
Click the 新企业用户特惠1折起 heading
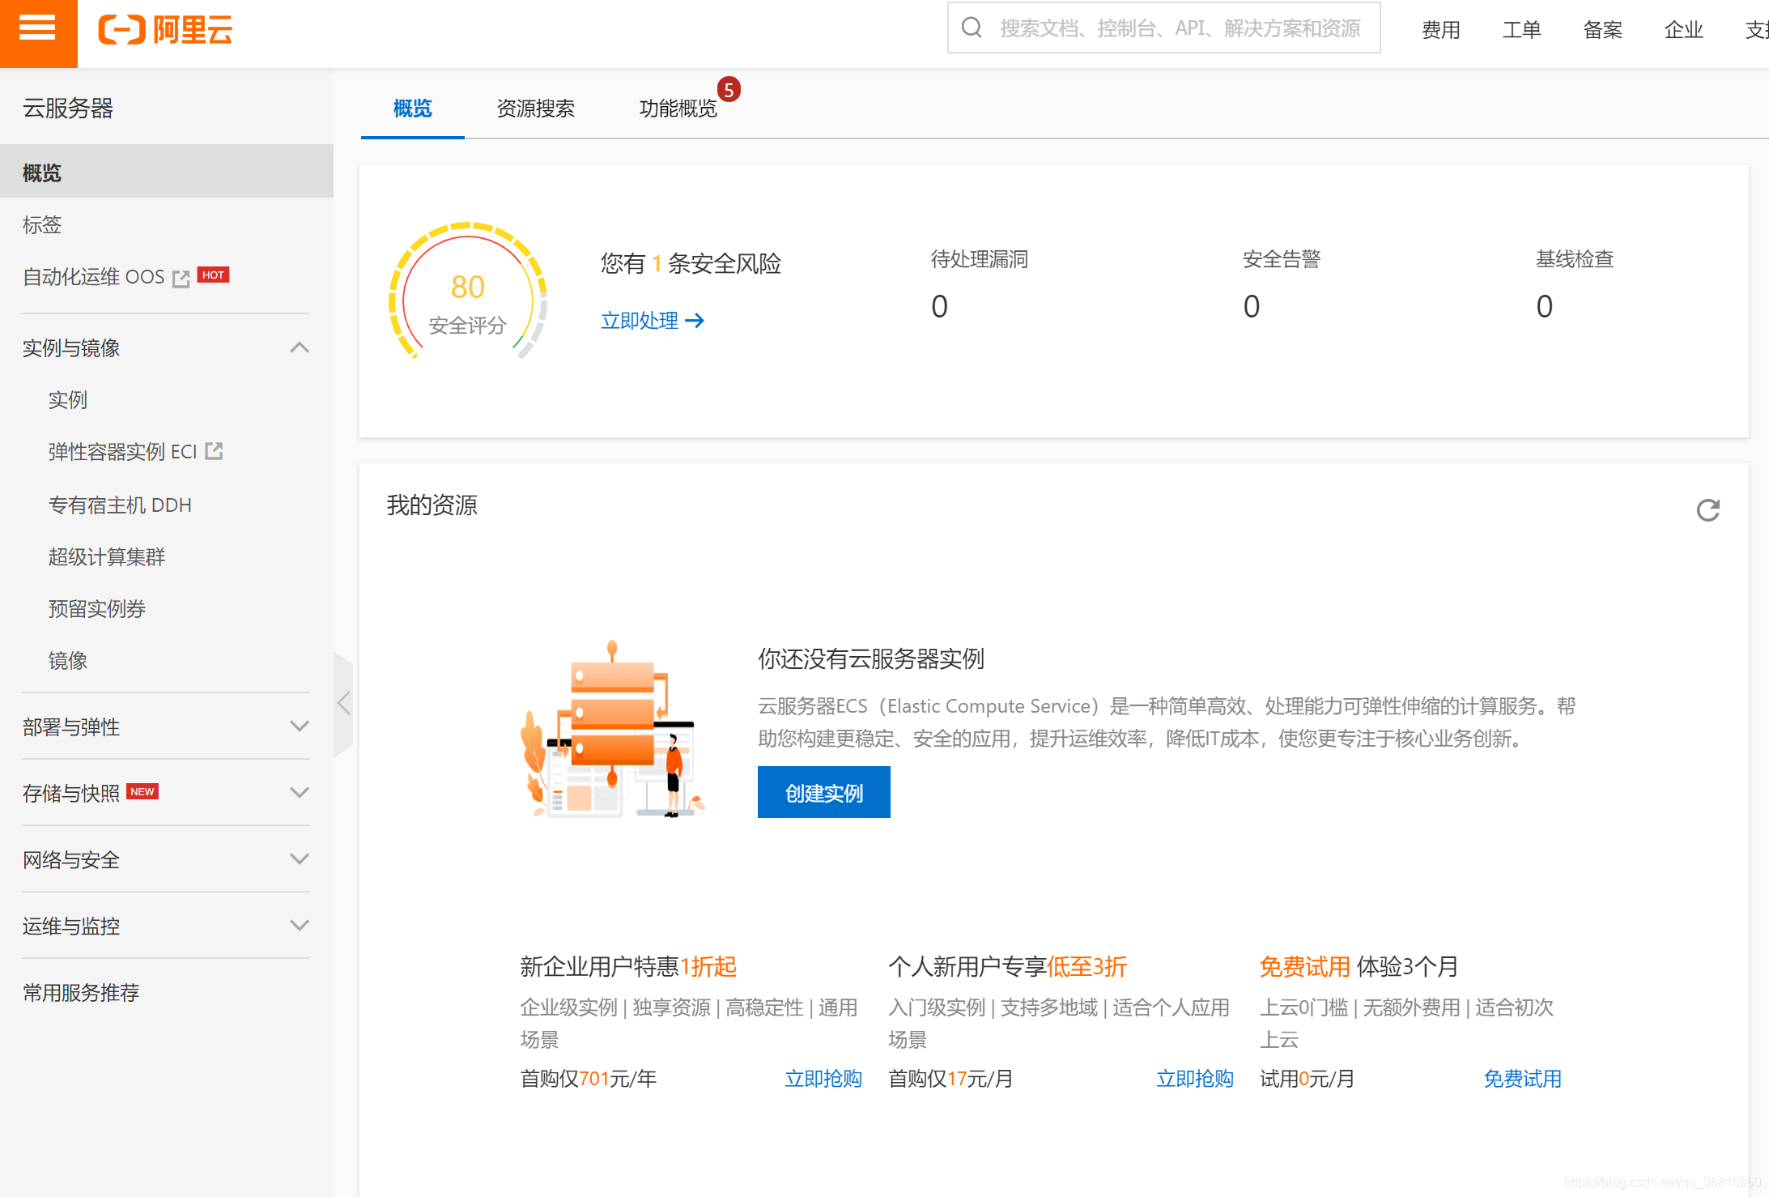628,966
